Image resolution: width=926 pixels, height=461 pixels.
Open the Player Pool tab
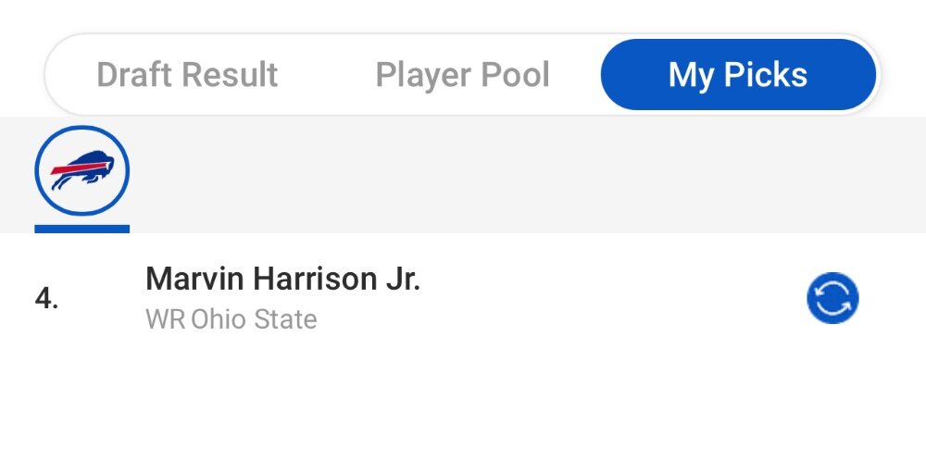[x=462, y=75]
